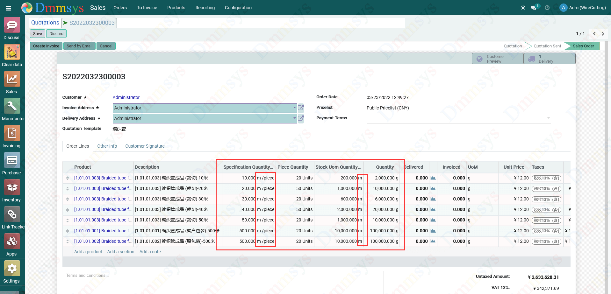The image size is (611, 294).
Task: Click the Sales app title
Action: pyautogui.click(x=98, y=8)
